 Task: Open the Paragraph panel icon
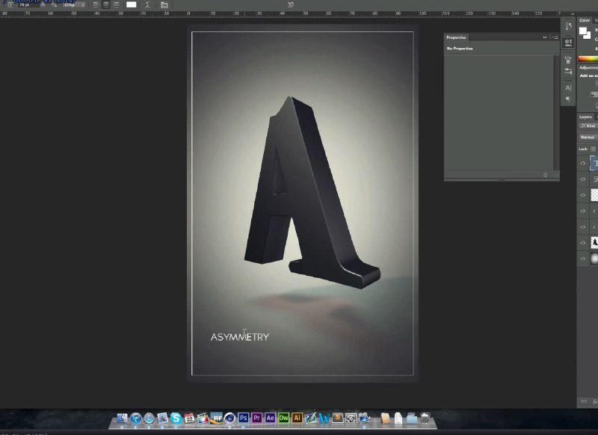[x=568, y=99]
